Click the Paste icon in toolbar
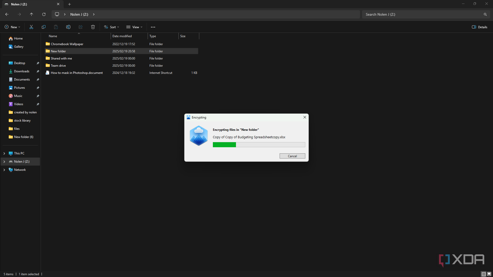The height and width of the screenshot is (277, 493). pyautogui.click(x=56, y=27)
